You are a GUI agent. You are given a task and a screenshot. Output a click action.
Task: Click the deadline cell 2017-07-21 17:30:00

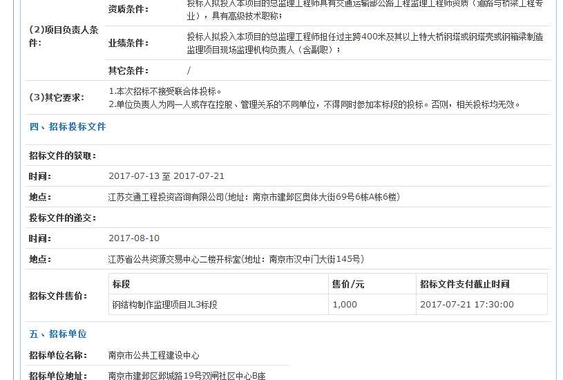click(466, 305)
